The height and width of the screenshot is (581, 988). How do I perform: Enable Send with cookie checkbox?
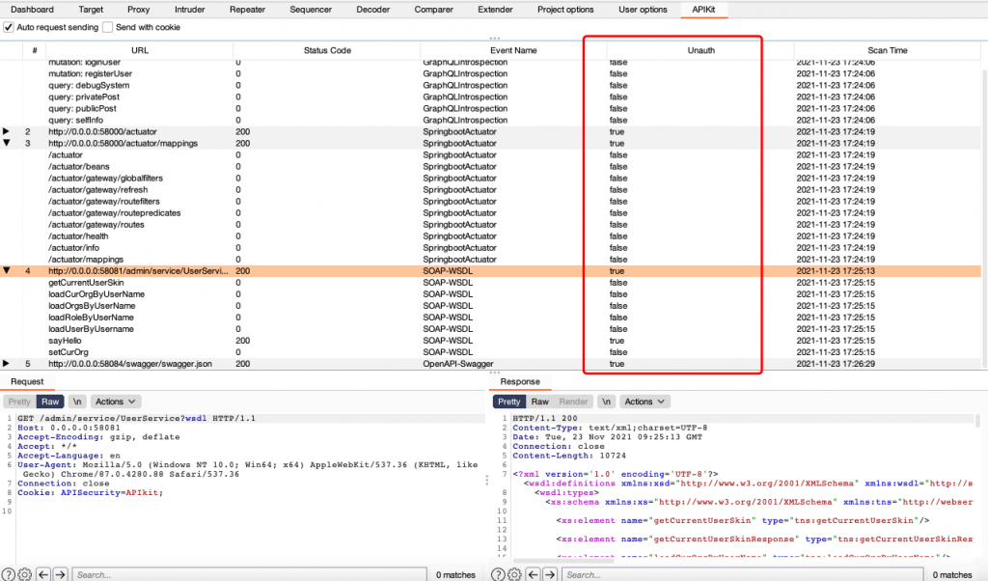(x=108, y=27)
